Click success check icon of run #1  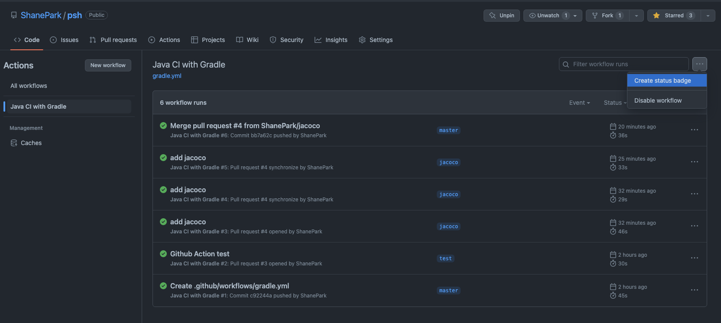(x=163, y=286)
